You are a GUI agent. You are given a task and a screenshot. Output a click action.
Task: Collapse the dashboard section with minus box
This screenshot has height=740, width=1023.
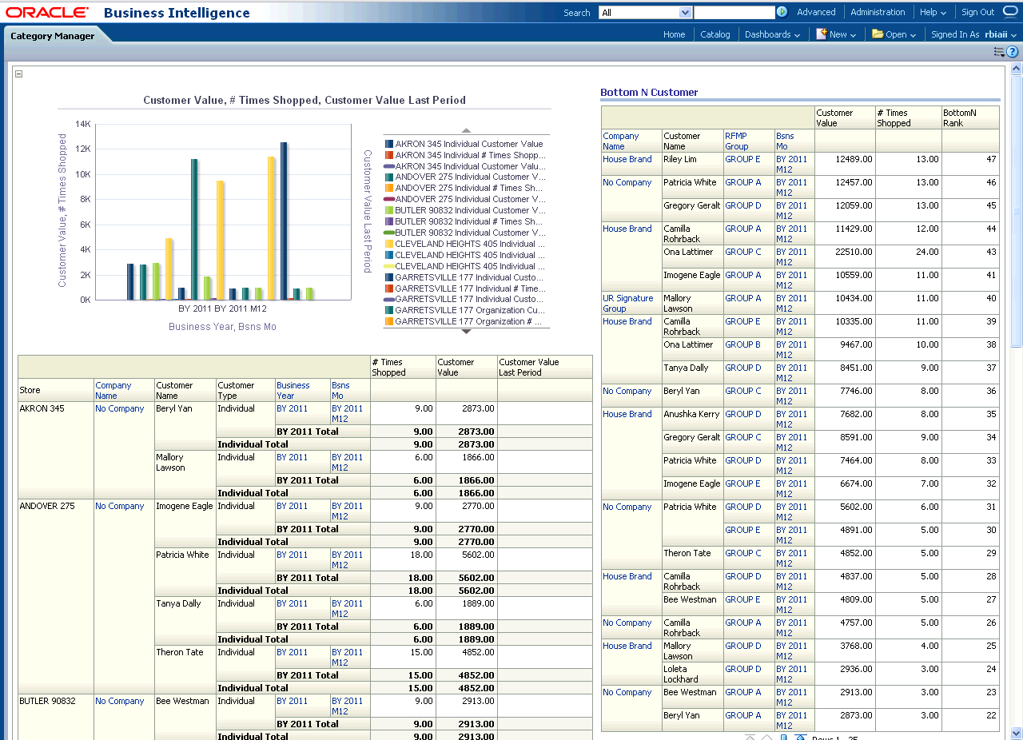18,74
